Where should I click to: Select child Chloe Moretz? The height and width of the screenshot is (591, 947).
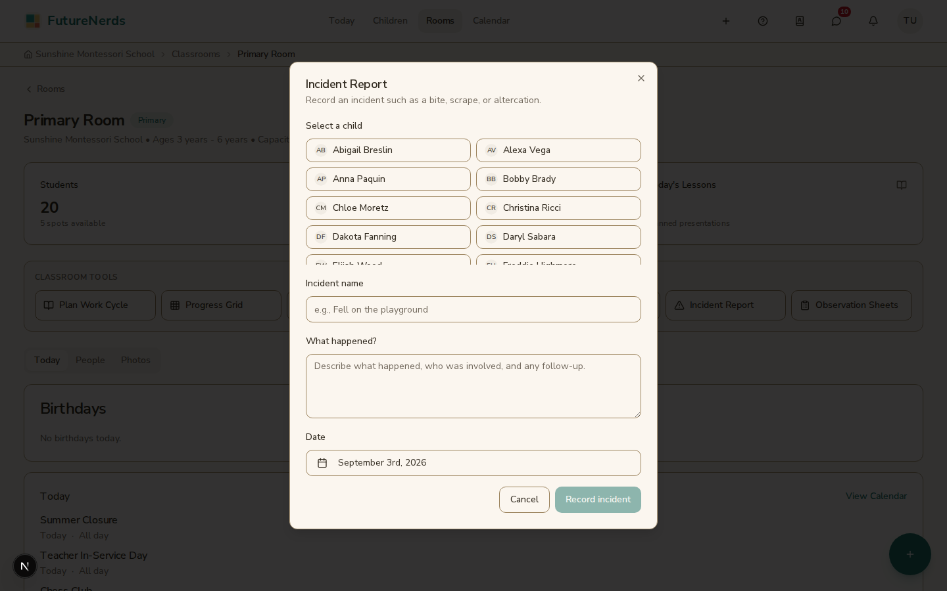(388, 208)
